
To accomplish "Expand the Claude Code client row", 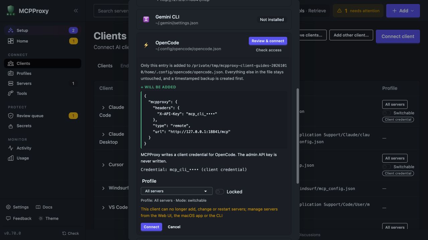I will 103,107.
